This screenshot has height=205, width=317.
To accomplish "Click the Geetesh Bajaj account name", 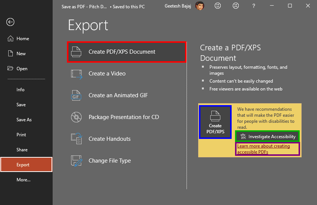I will coord(178,6).
